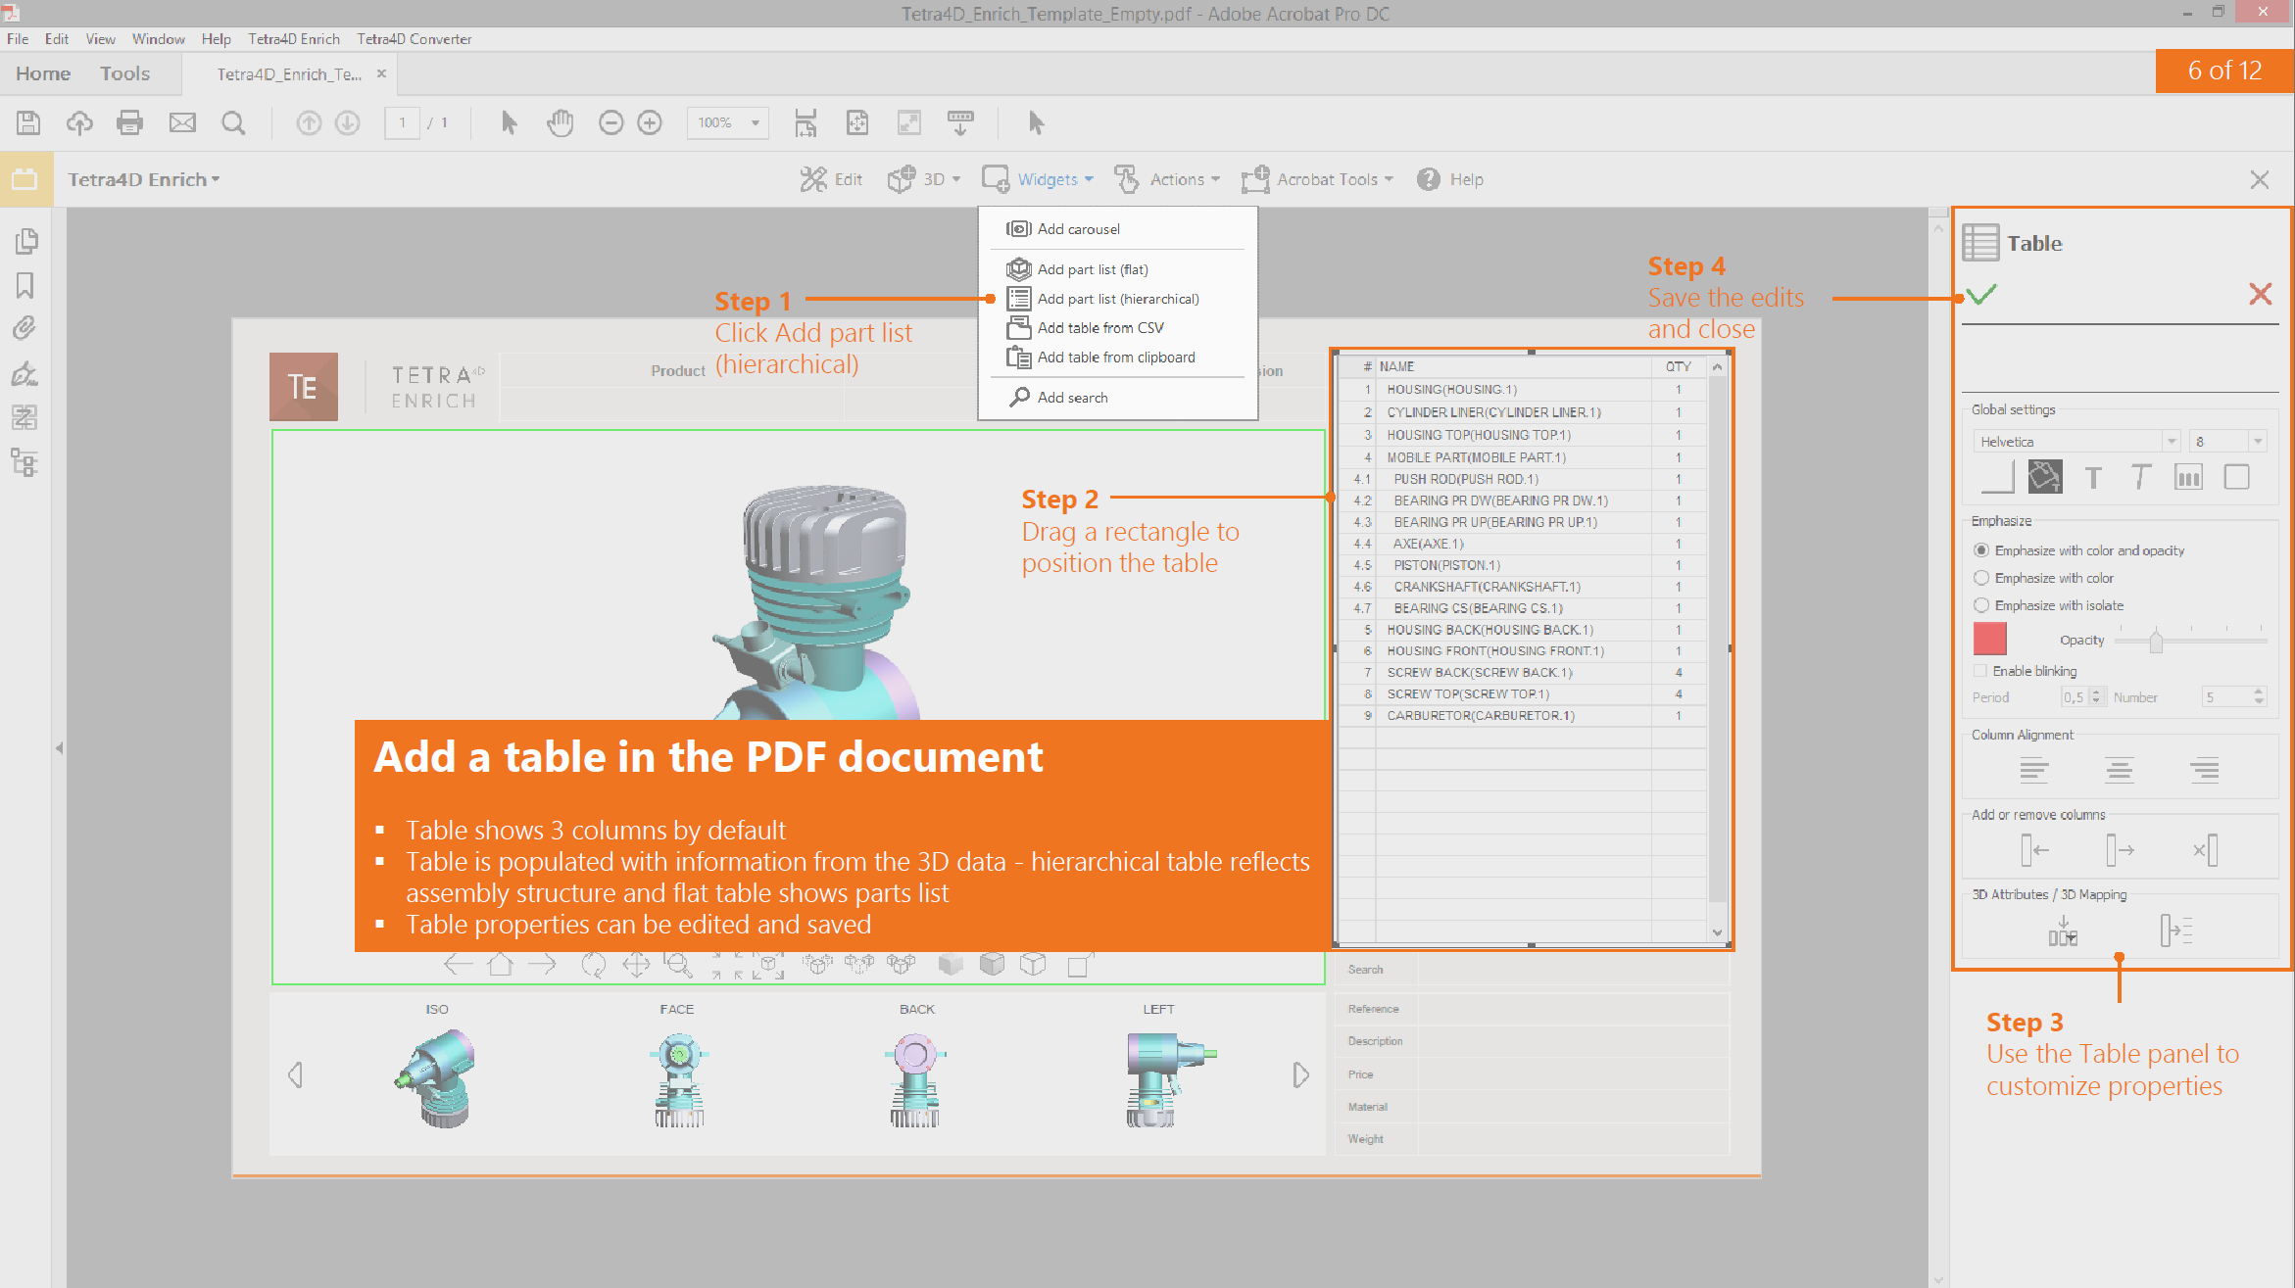The height and width of the screenshot is (1288, 2295).
Task: Insert a column to the right
Action: pos(2120,850)
